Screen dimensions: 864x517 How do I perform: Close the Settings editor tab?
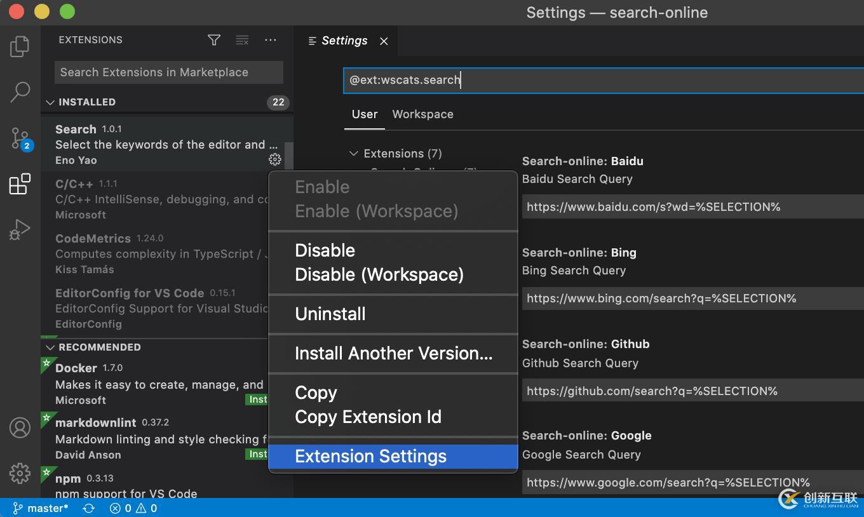[384, 41]
